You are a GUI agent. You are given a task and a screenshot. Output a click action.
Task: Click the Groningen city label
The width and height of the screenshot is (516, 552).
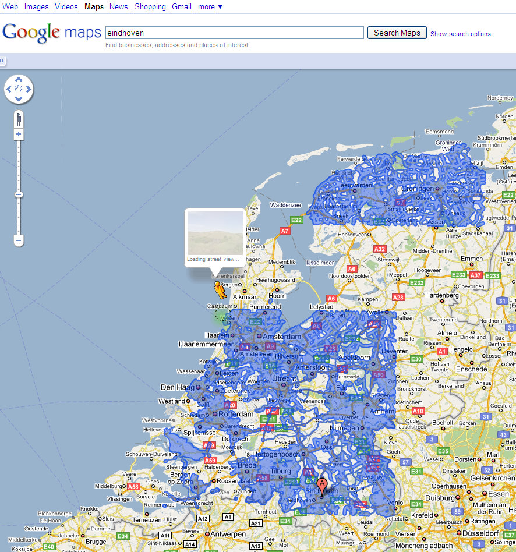click(x=418, y=189)
